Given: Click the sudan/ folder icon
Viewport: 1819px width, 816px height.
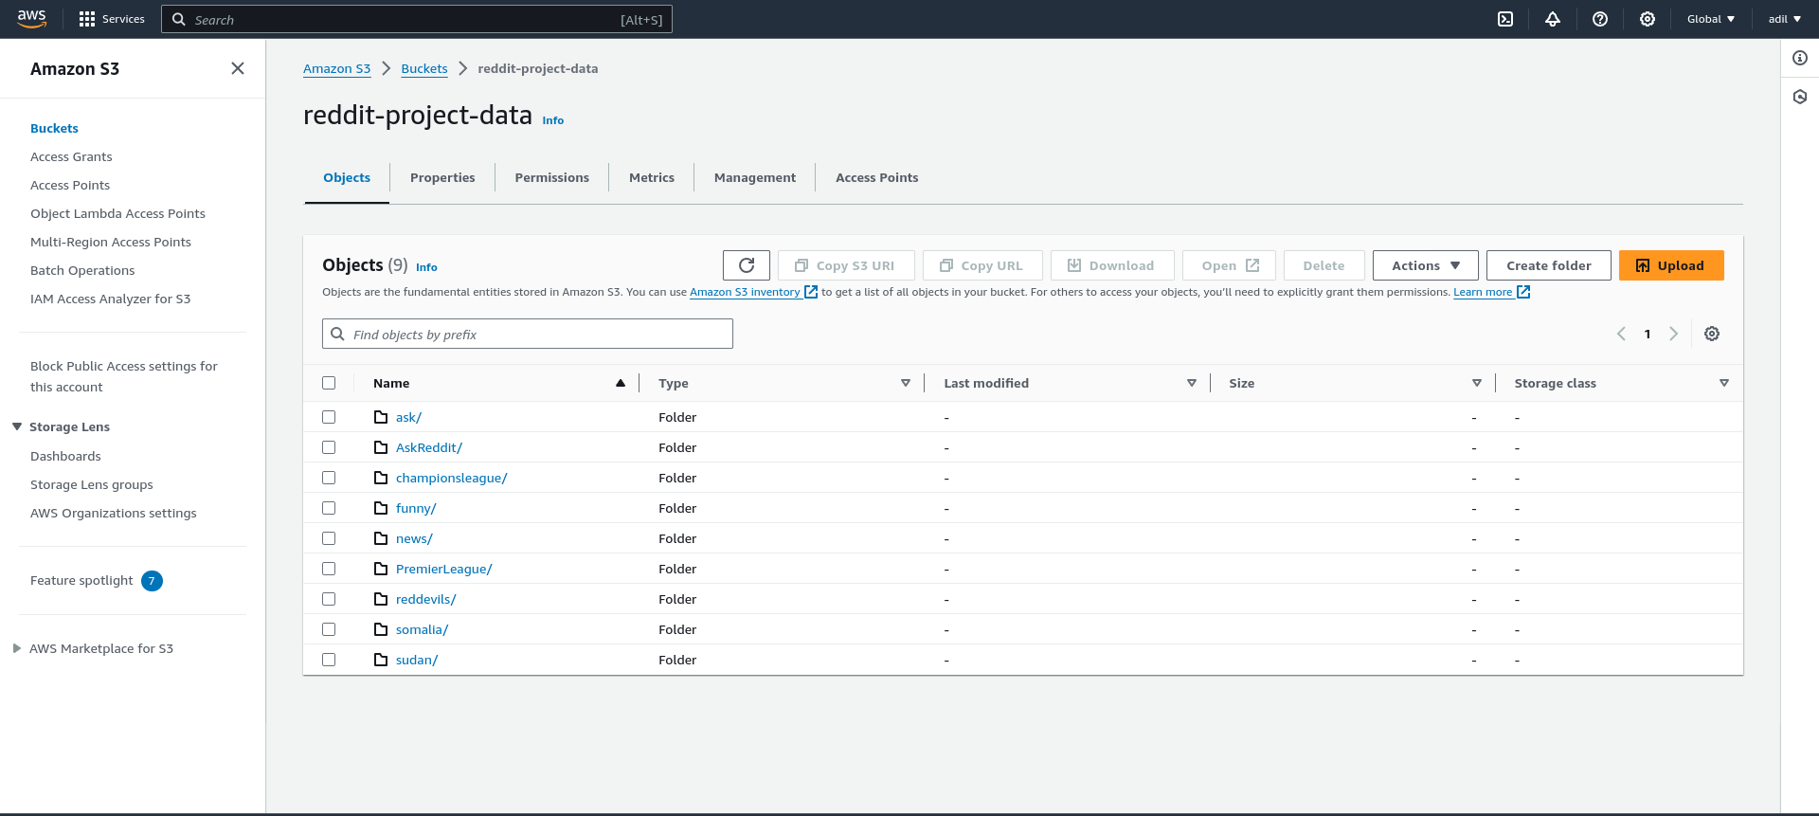Looking at the screenshot, I should pos(381,660).
